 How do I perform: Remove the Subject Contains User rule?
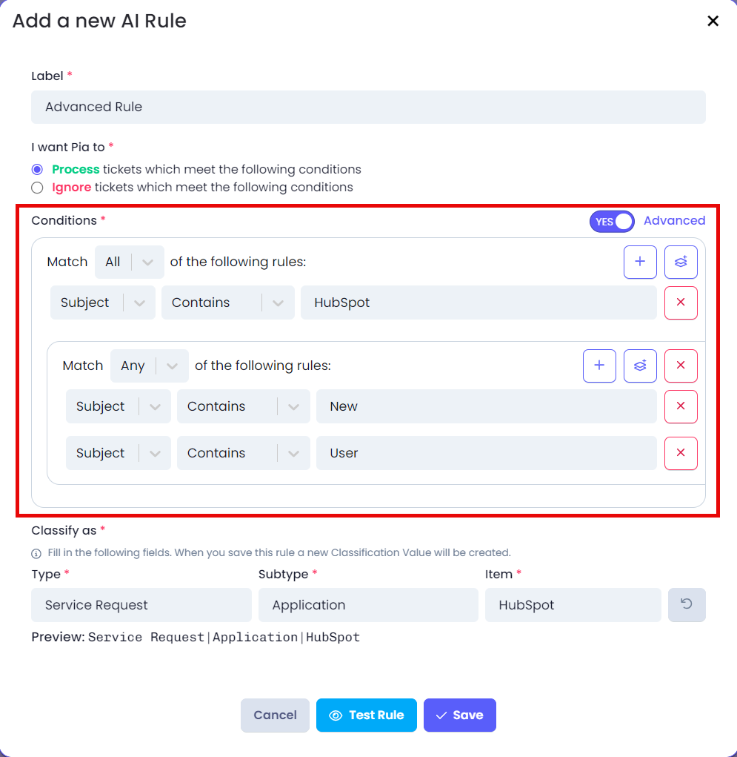[681, 453]
